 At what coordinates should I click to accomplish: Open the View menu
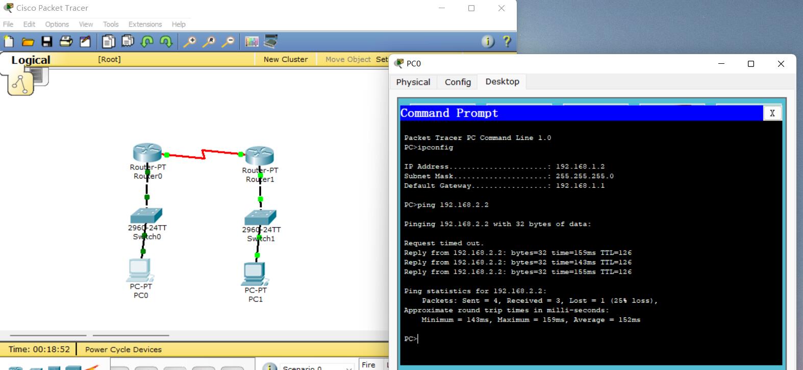click(86, 24)
